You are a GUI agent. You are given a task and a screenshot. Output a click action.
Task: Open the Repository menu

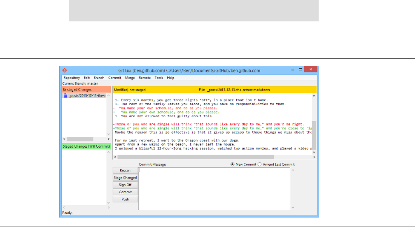click(x=72, y=78)
